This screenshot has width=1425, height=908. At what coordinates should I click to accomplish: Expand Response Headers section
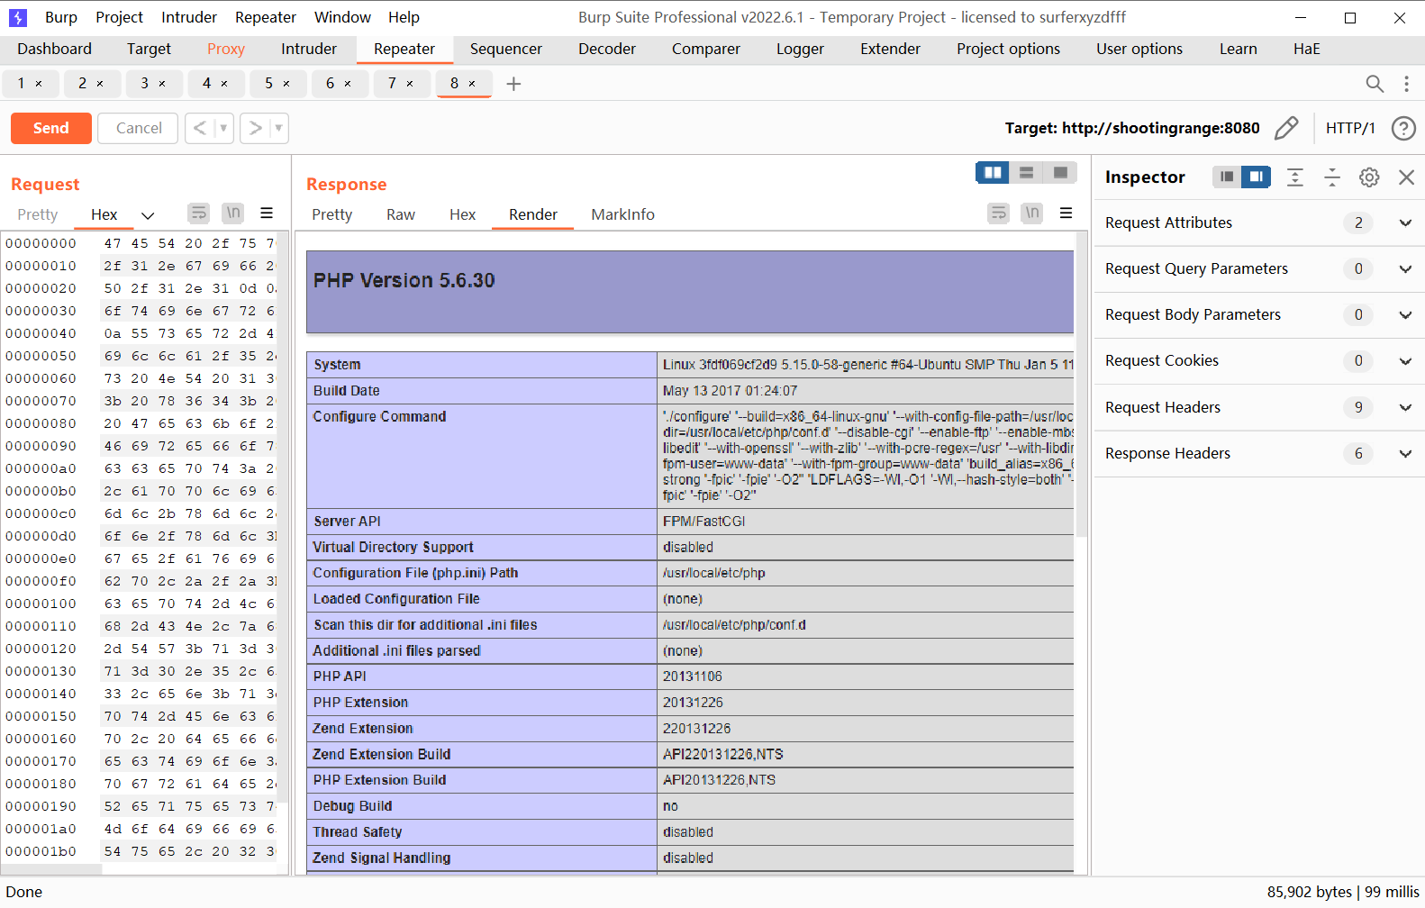coord(1405,453)
